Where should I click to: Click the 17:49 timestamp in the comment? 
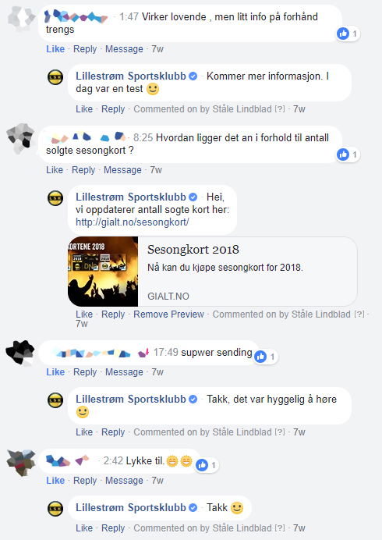(x=165, y=352)
